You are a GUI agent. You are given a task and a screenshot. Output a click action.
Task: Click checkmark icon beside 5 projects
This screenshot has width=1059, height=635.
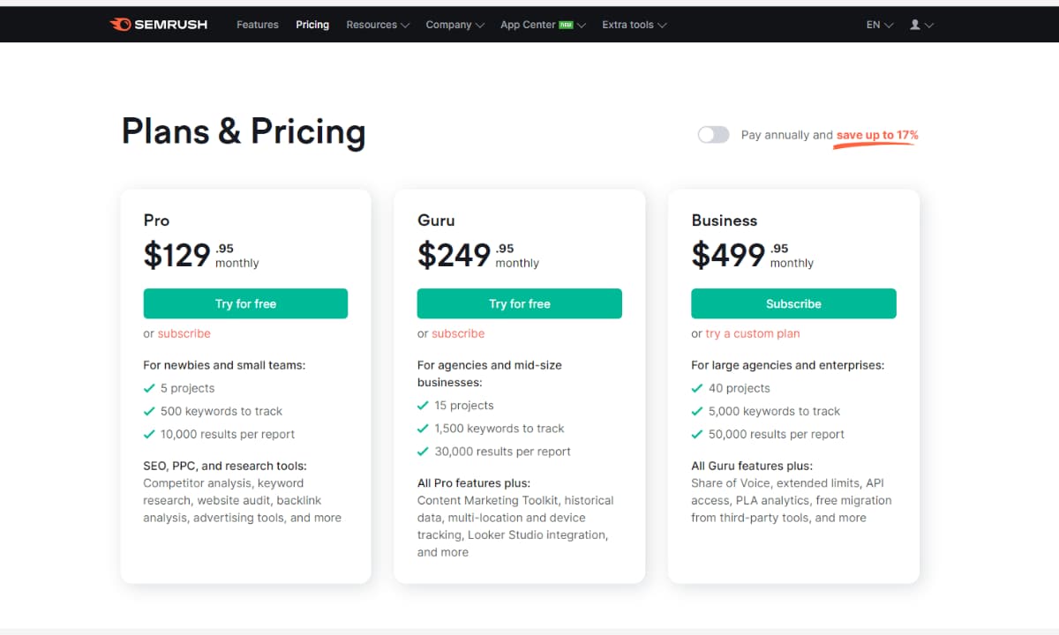(x=149, y=388)
